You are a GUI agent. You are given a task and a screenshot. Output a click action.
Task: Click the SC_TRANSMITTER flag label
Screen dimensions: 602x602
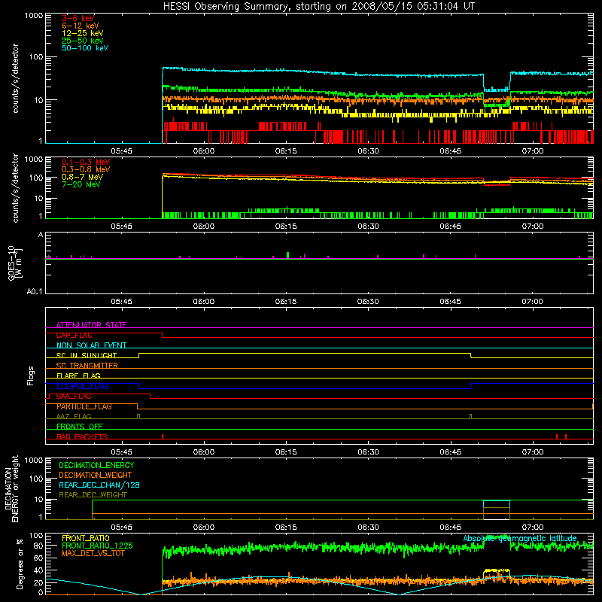(x=87, y=366)
